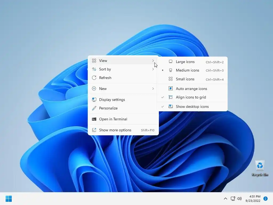This screenshot has height=205, width=273.
Task: Open the View submenu entry
Action: [x=123, y=61]
